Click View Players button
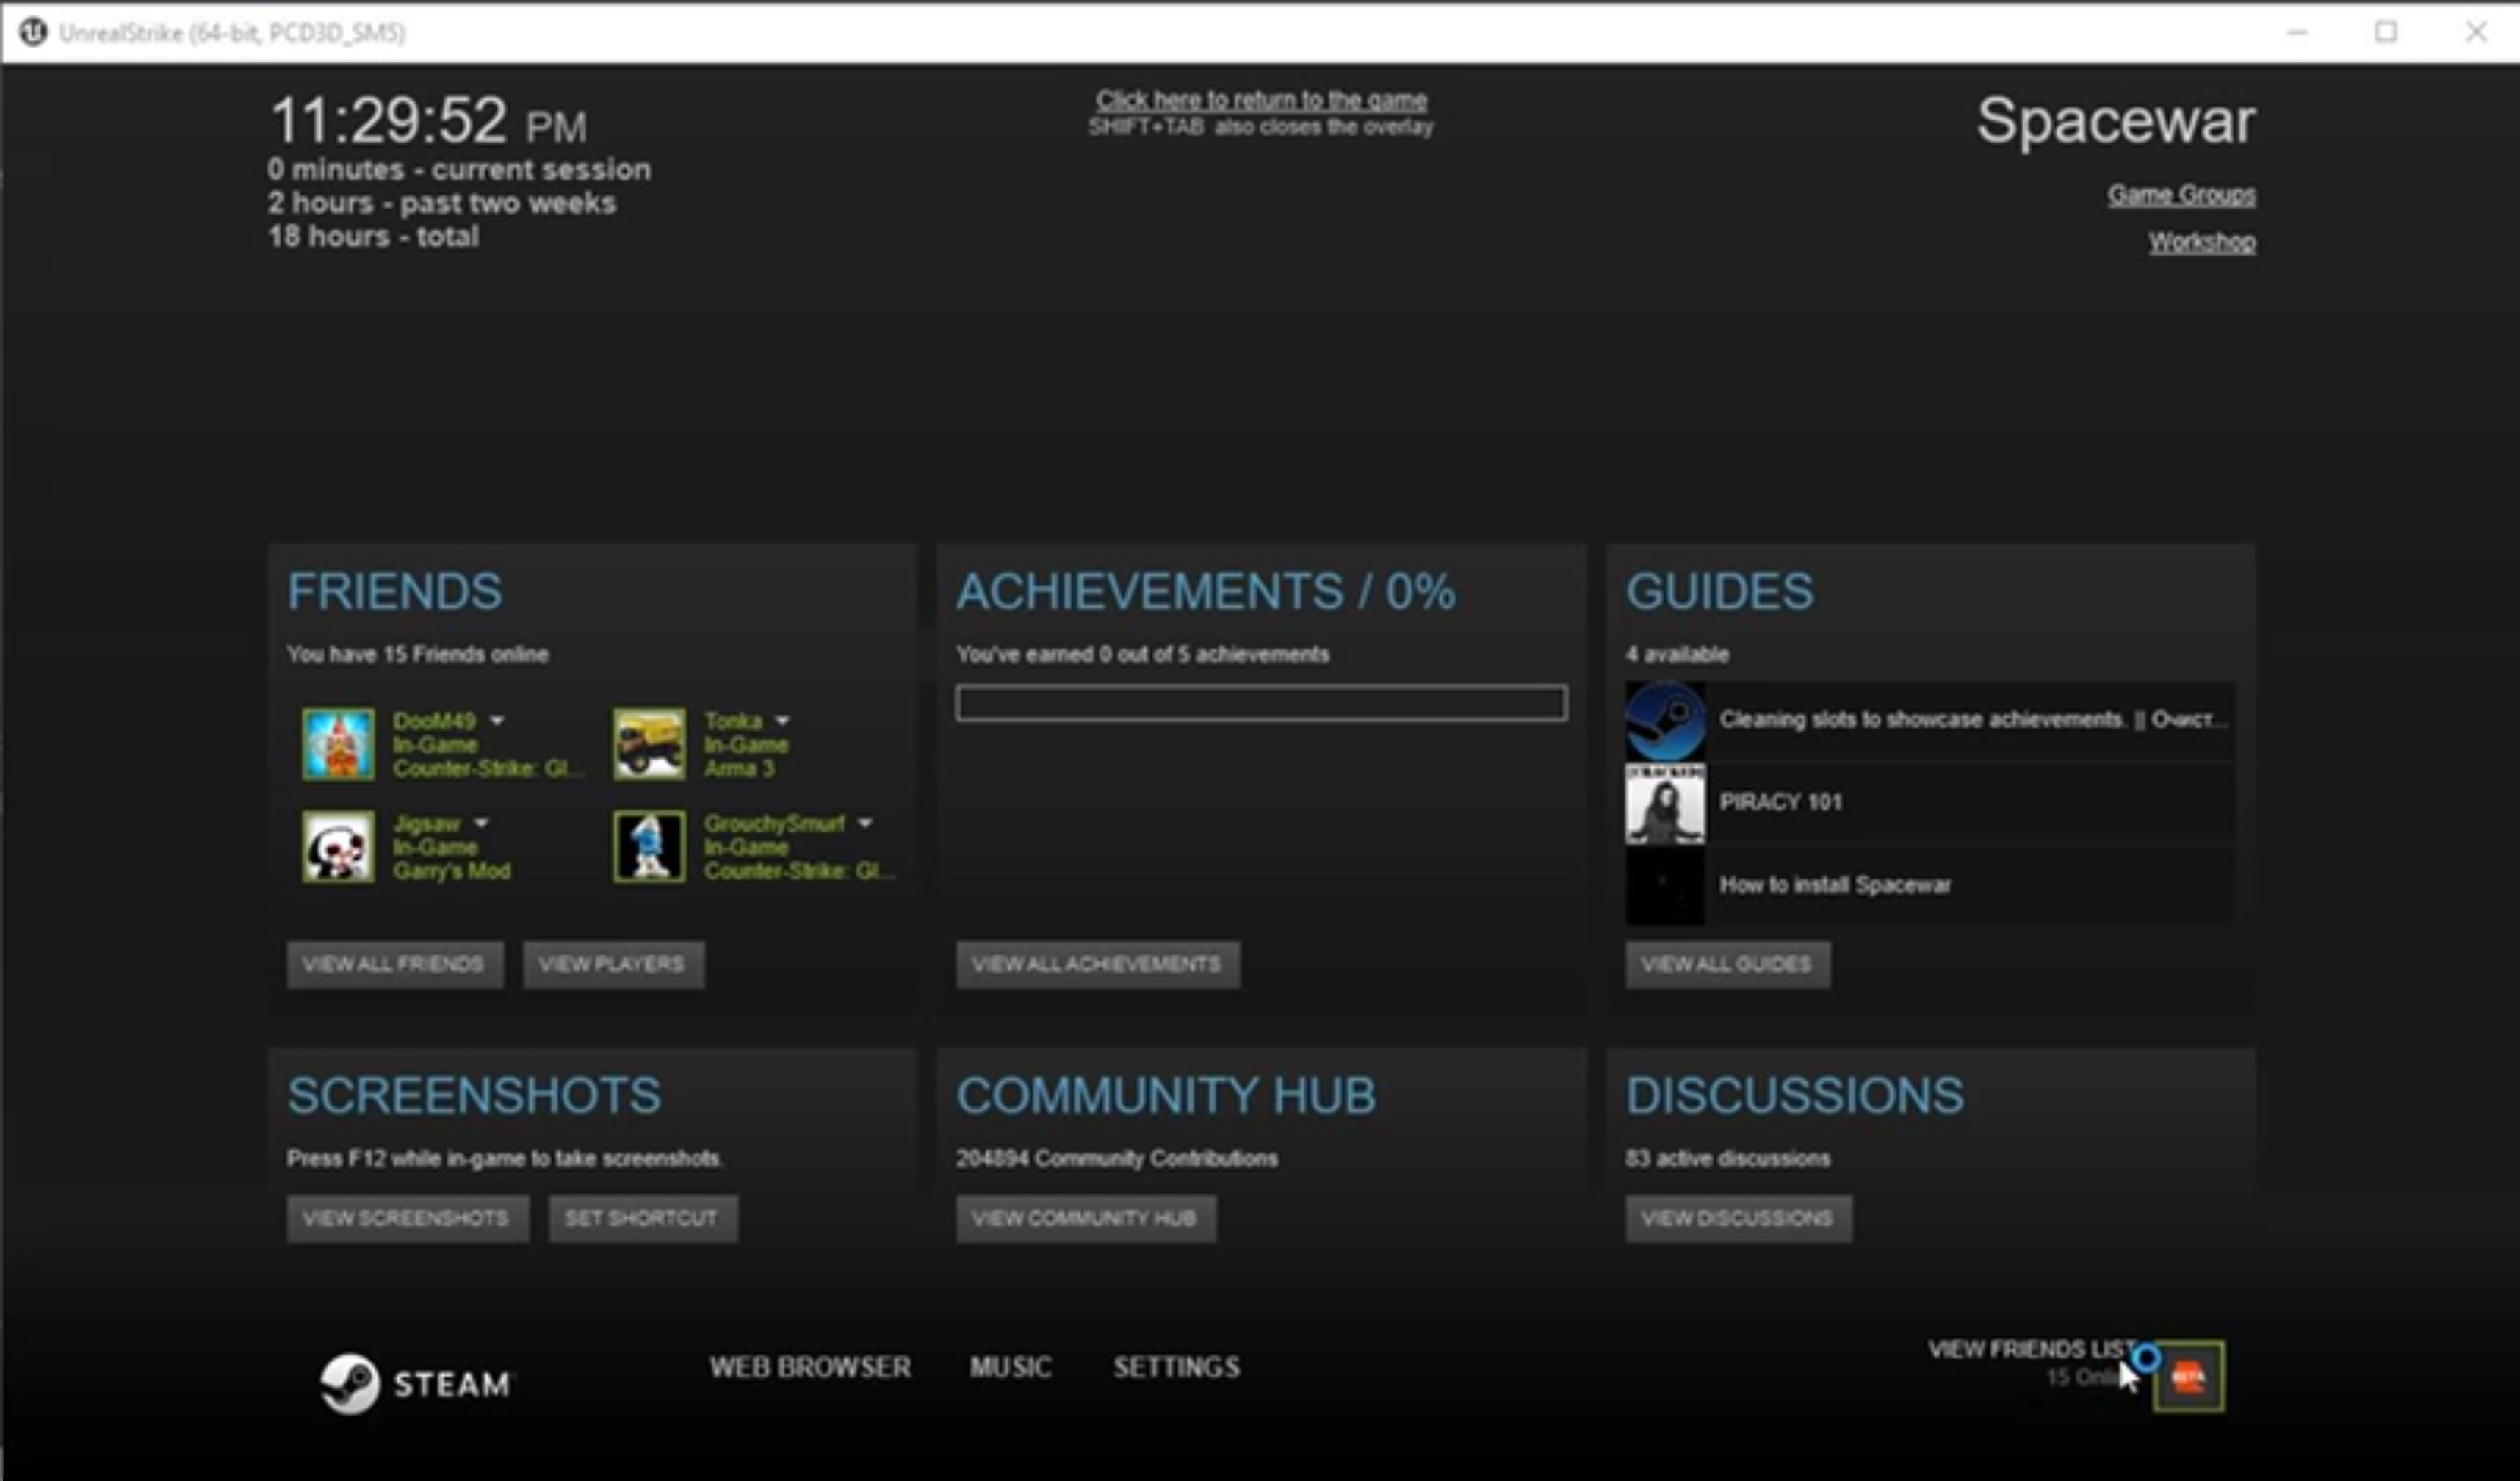Viewport: 2520px width, 1481px height. (613, 964)
